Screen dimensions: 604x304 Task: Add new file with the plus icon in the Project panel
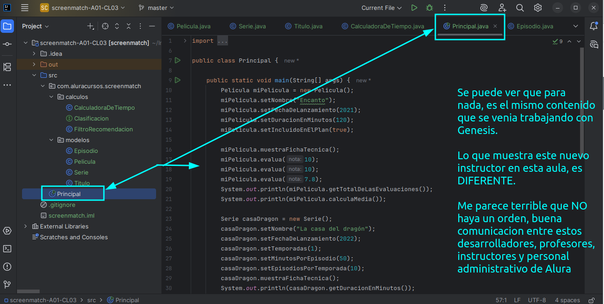pyautogui.click(x=90, y=27)
